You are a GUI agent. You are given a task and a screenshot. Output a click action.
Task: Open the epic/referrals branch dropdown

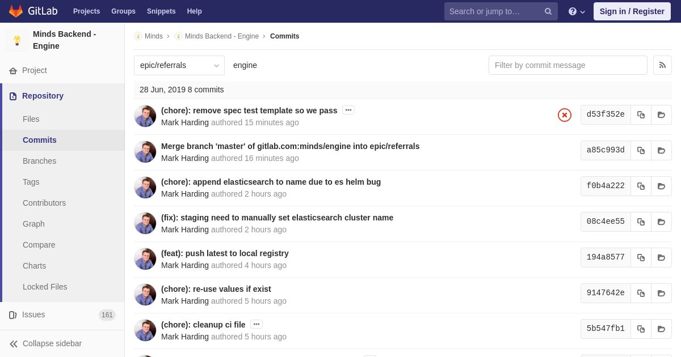point(179,65)
